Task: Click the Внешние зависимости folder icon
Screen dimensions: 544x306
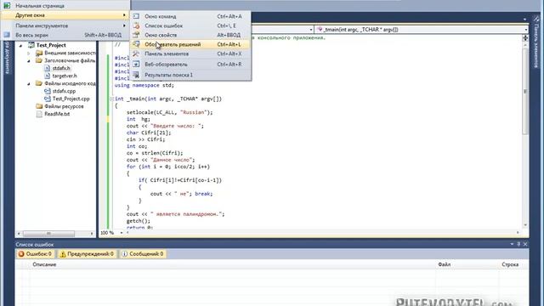Action: (39, 53)
